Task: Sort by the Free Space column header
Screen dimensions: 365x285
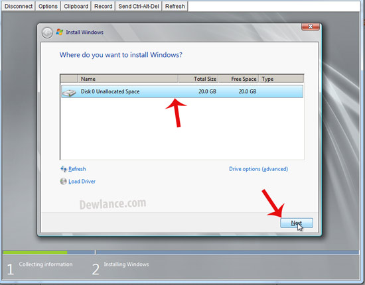Action: pos(239,79)
